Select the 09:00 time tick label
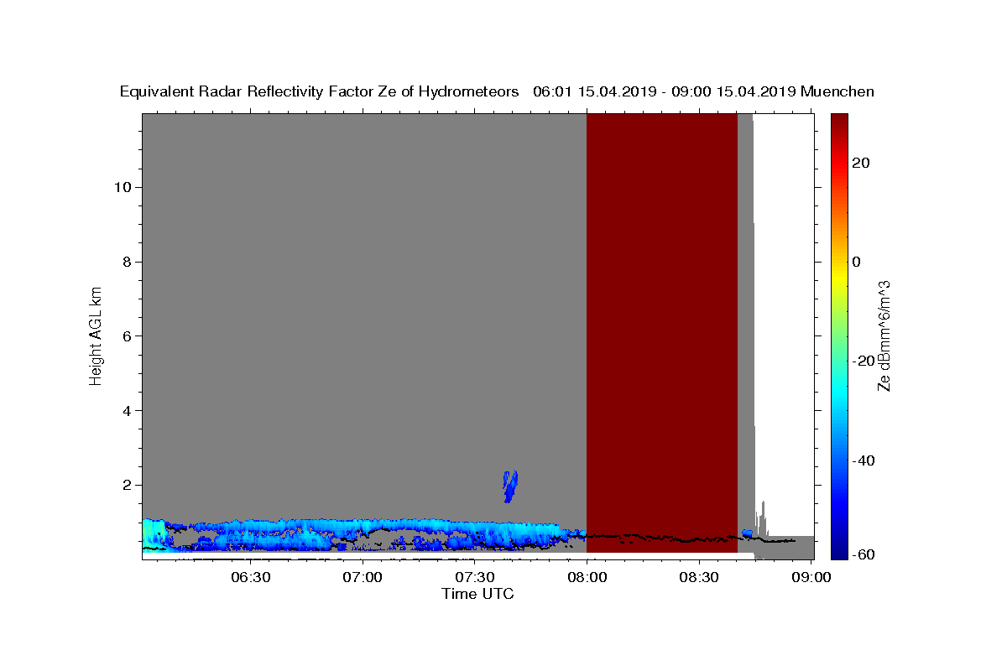 [811, 577]
